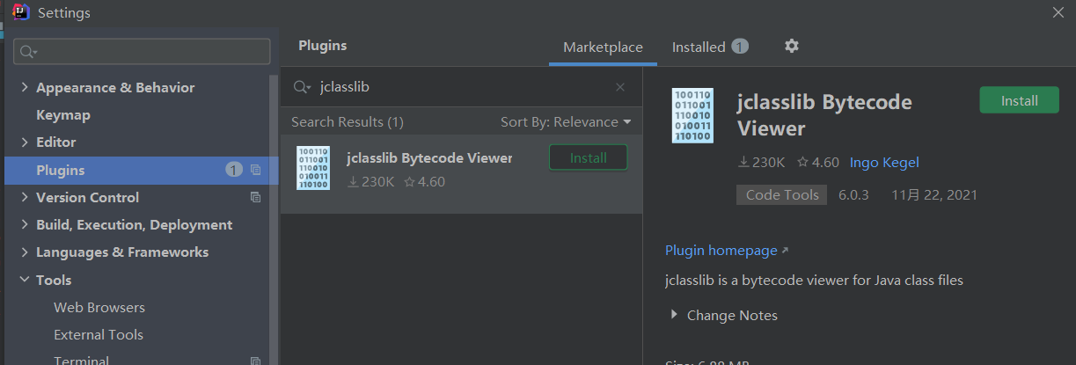
Task: Click the download count 230K in result row
Action: pos(371,182)
